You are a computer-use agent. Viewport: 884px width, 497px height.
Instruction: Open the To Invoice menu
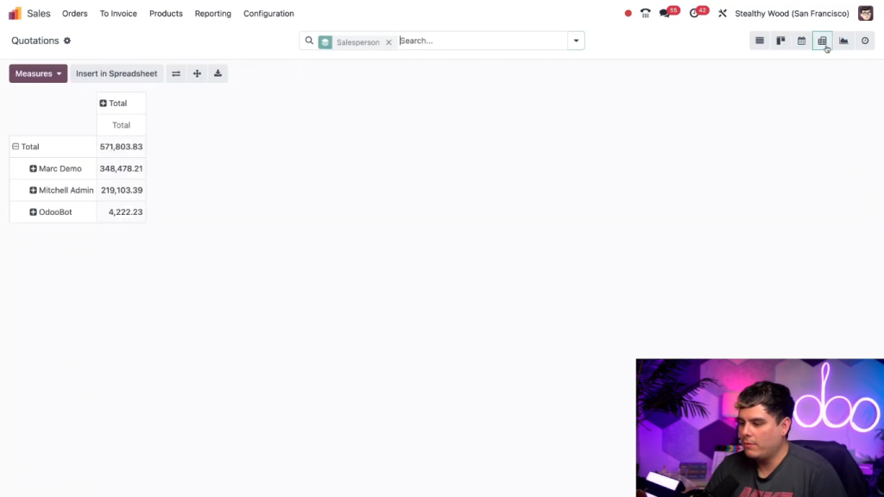tap(118, 14)
